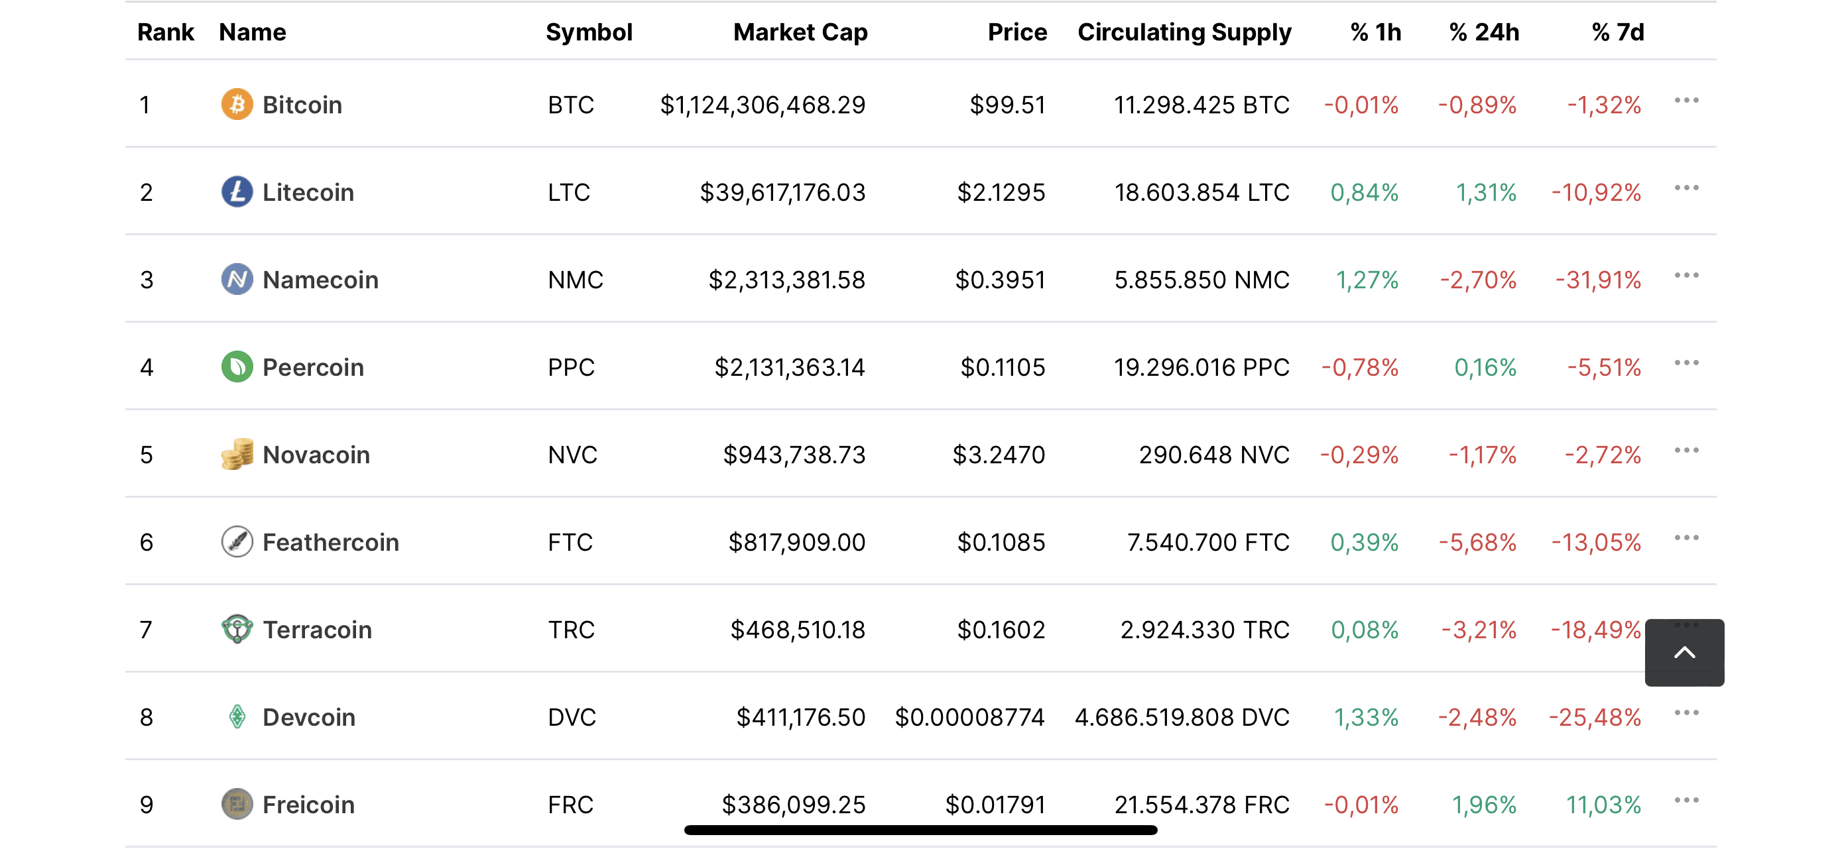Sort table by Market Cap column header
The width and height of the screenshot is (1842, 851).
[800, 32]
